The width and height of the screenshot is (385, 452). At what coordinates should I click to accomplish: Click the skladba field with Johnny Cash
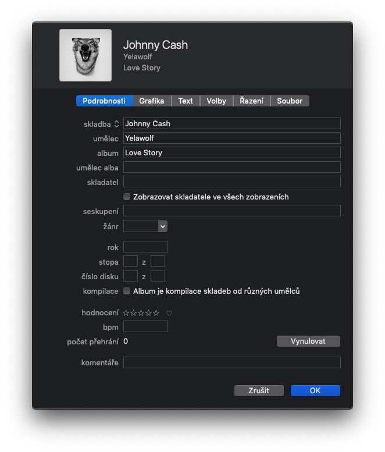[232, 123]
